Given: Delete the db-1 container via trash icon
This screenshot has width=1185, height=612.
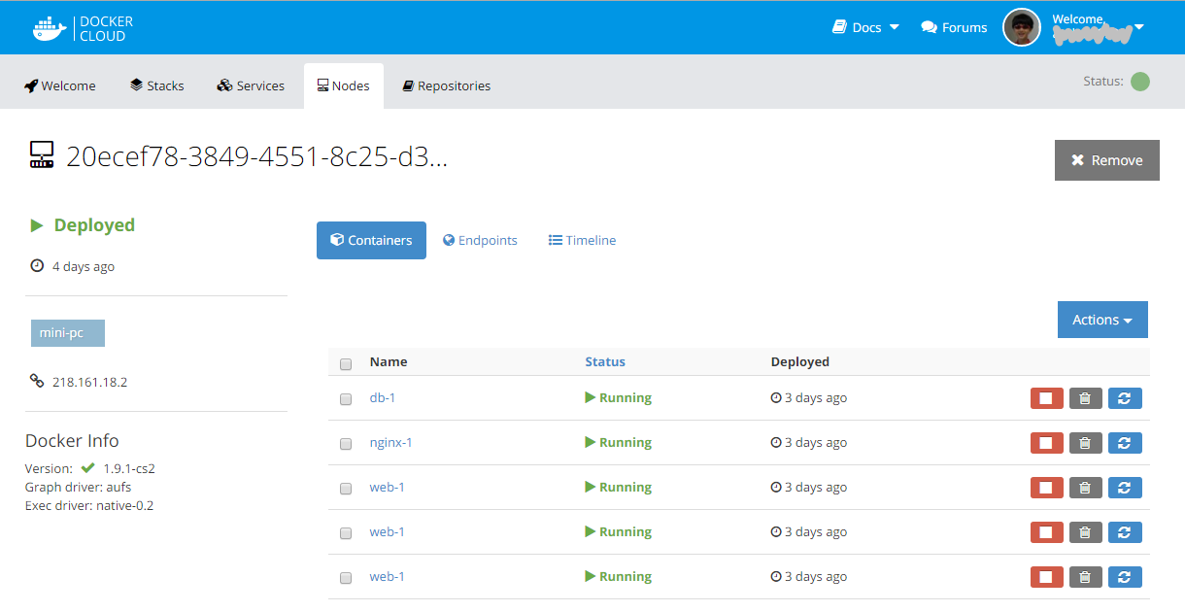Looking at the screenshot, I should point(1085,398).
